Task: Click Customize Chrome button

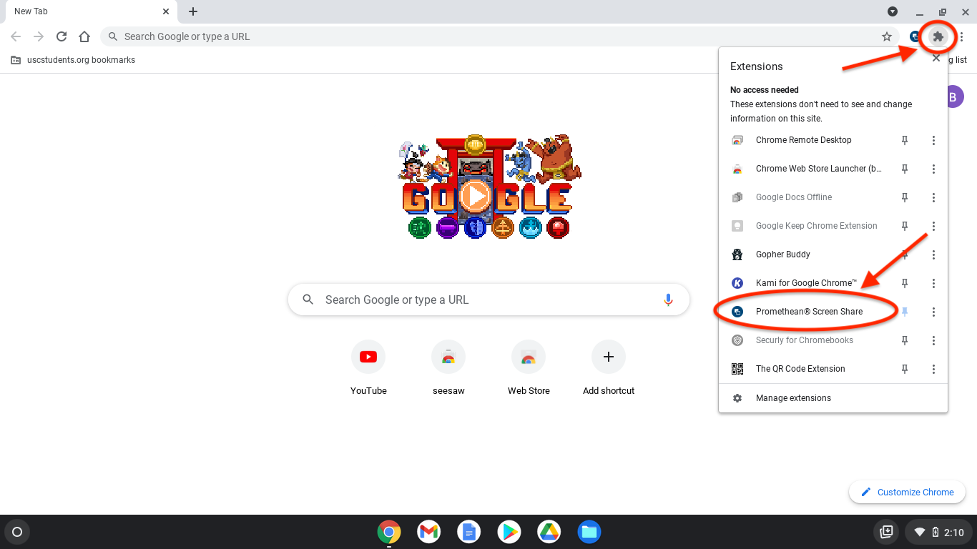Action: point(907,492)
